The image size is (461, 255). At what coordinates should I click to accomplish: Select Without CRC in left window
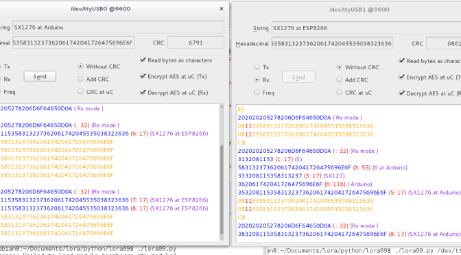tap(80, 66)
